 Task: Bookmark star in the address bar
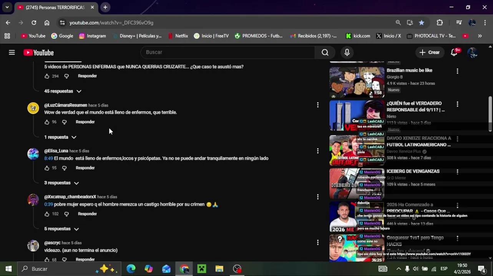(x=422, y=23)
